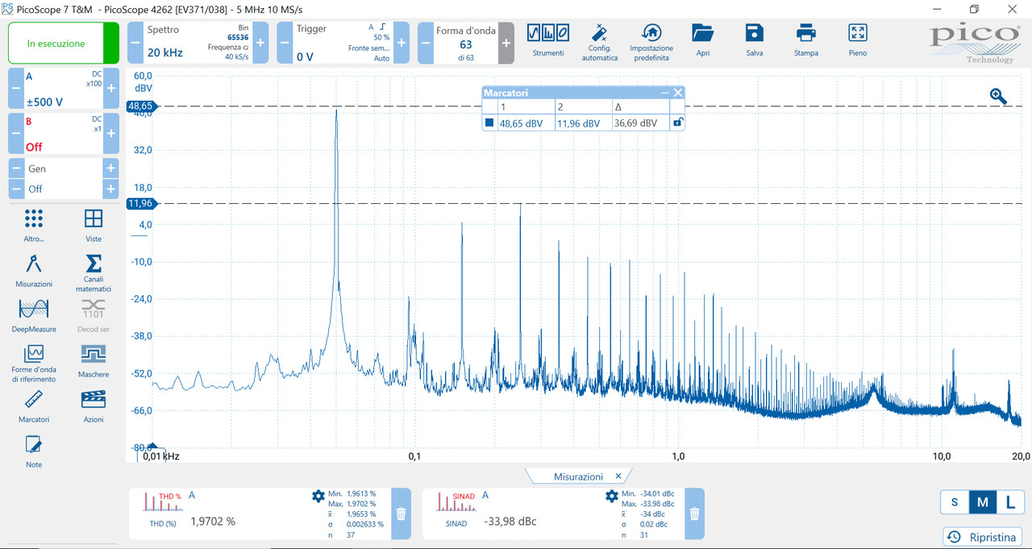The image size is (1032, 549).
Task: Open the Gen signal generator panel
Action: (x=64, y=168)
